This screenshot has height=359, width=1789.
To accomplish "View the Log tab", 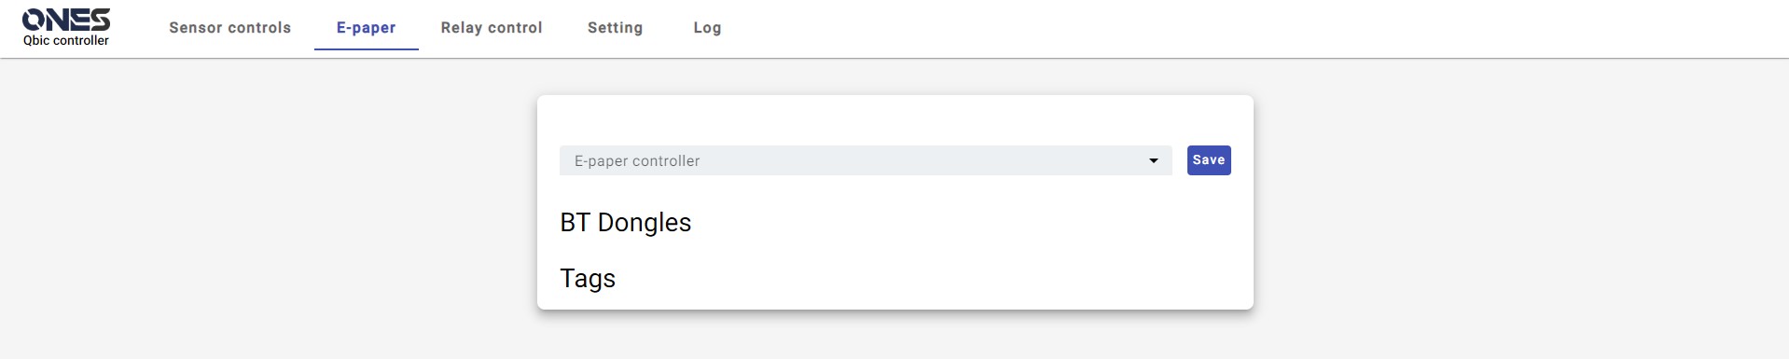I will tap(707, 28).
